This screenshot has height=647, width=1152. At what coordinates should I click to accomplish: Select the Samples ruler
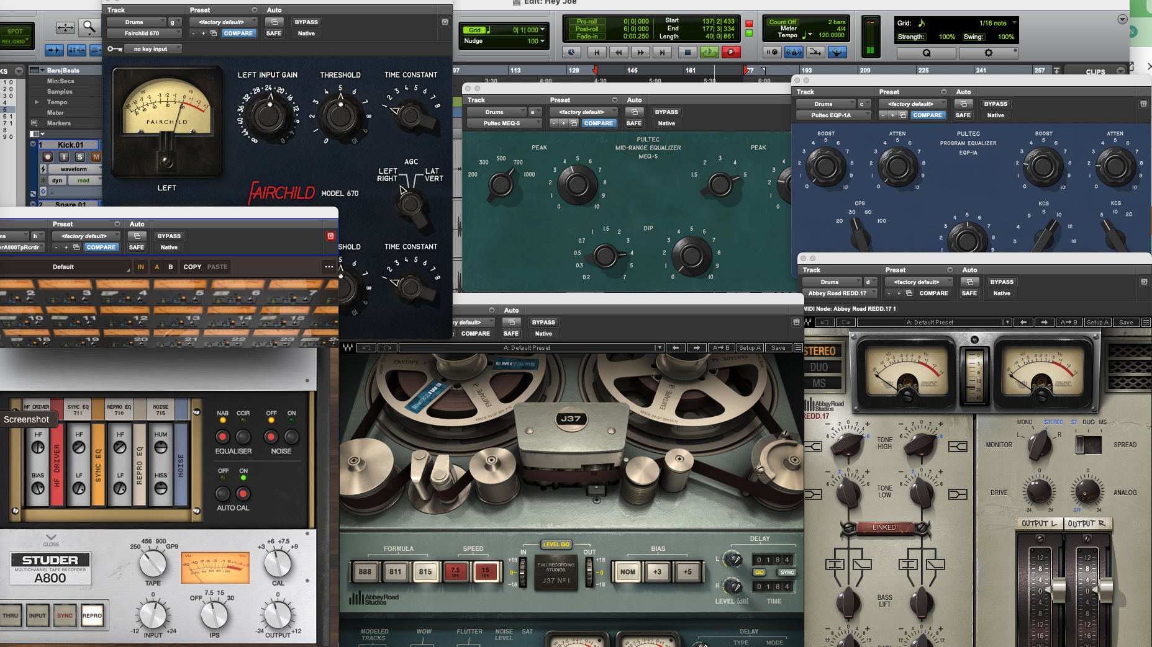pyautogui.click(x=60, y=91)
